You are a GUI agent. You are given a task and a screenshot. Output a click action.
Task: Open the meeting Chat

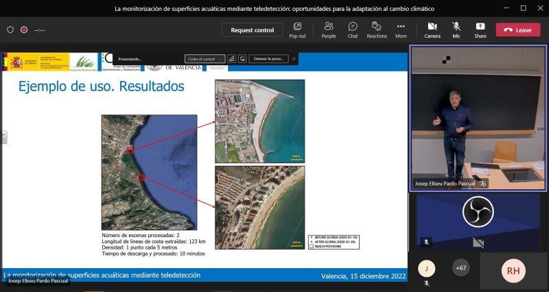click(353, 30)
